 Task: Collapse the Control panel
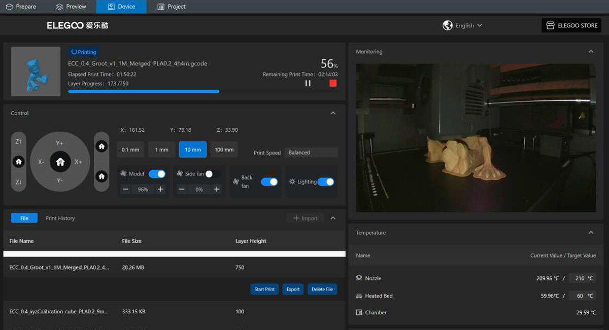(x=333, y=113)
